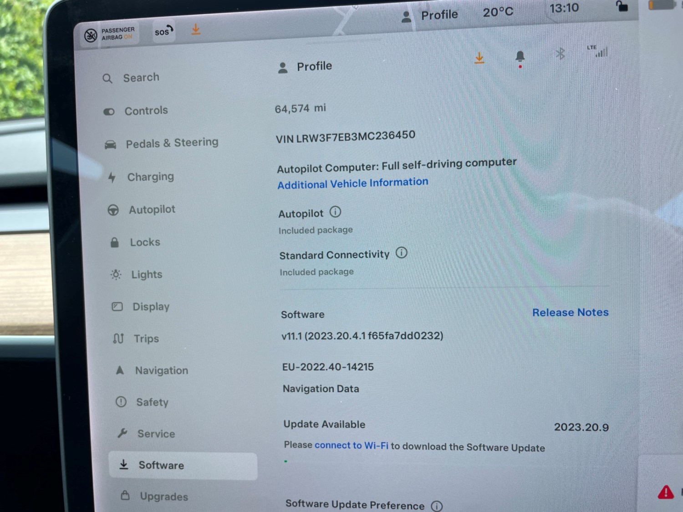
Task: Open Profile in the top status bar
Action: [430, 16]
